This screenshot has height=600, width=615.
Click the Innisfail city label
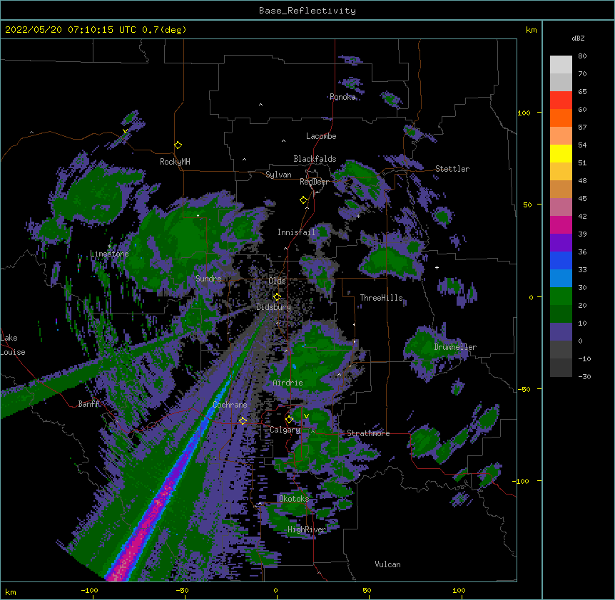[296, 232]
